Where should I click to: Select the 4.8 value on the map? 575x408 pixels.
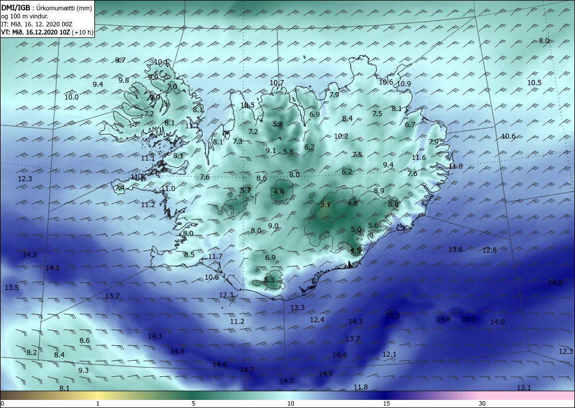pyautogui.click(x=353, y=203)
